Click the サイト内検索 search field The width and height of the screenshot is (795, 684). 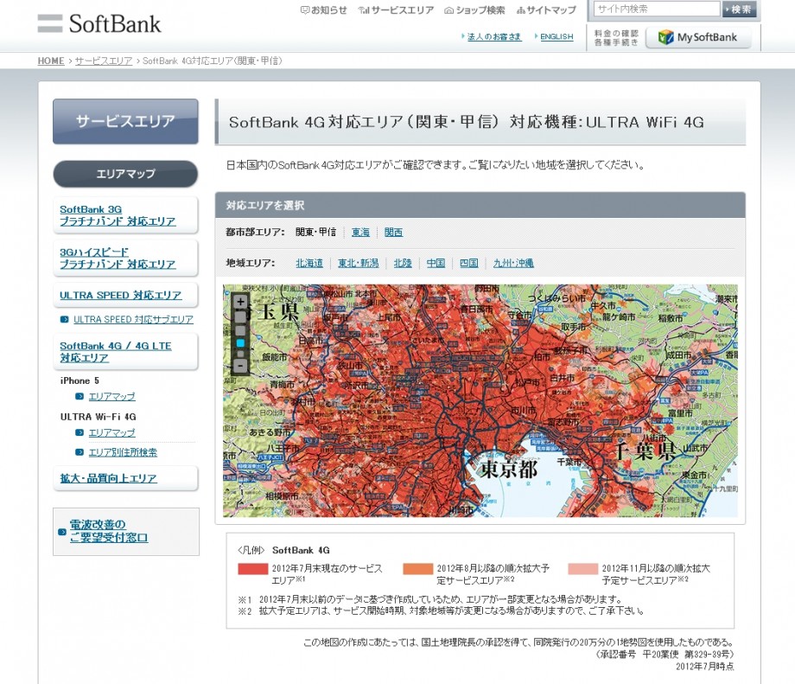657,9
